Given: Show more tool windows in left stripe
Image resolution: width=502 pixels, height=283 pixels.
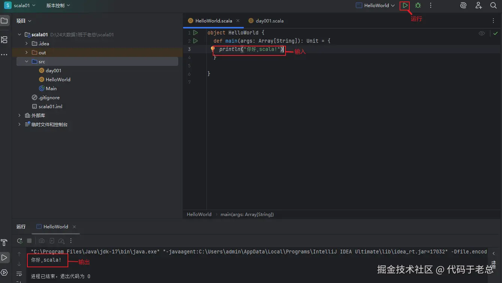Looking at the screenshot, I should point(5,55).
